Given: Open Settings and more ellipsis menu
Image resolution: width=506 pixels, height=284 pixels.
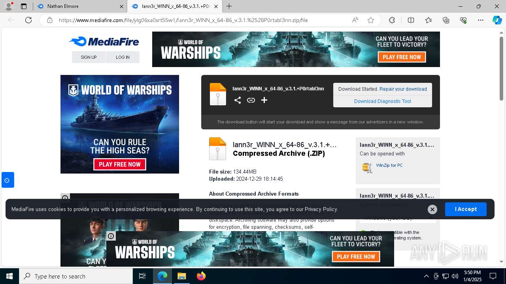Looking at the screenshot, I should tap(481, 20).
